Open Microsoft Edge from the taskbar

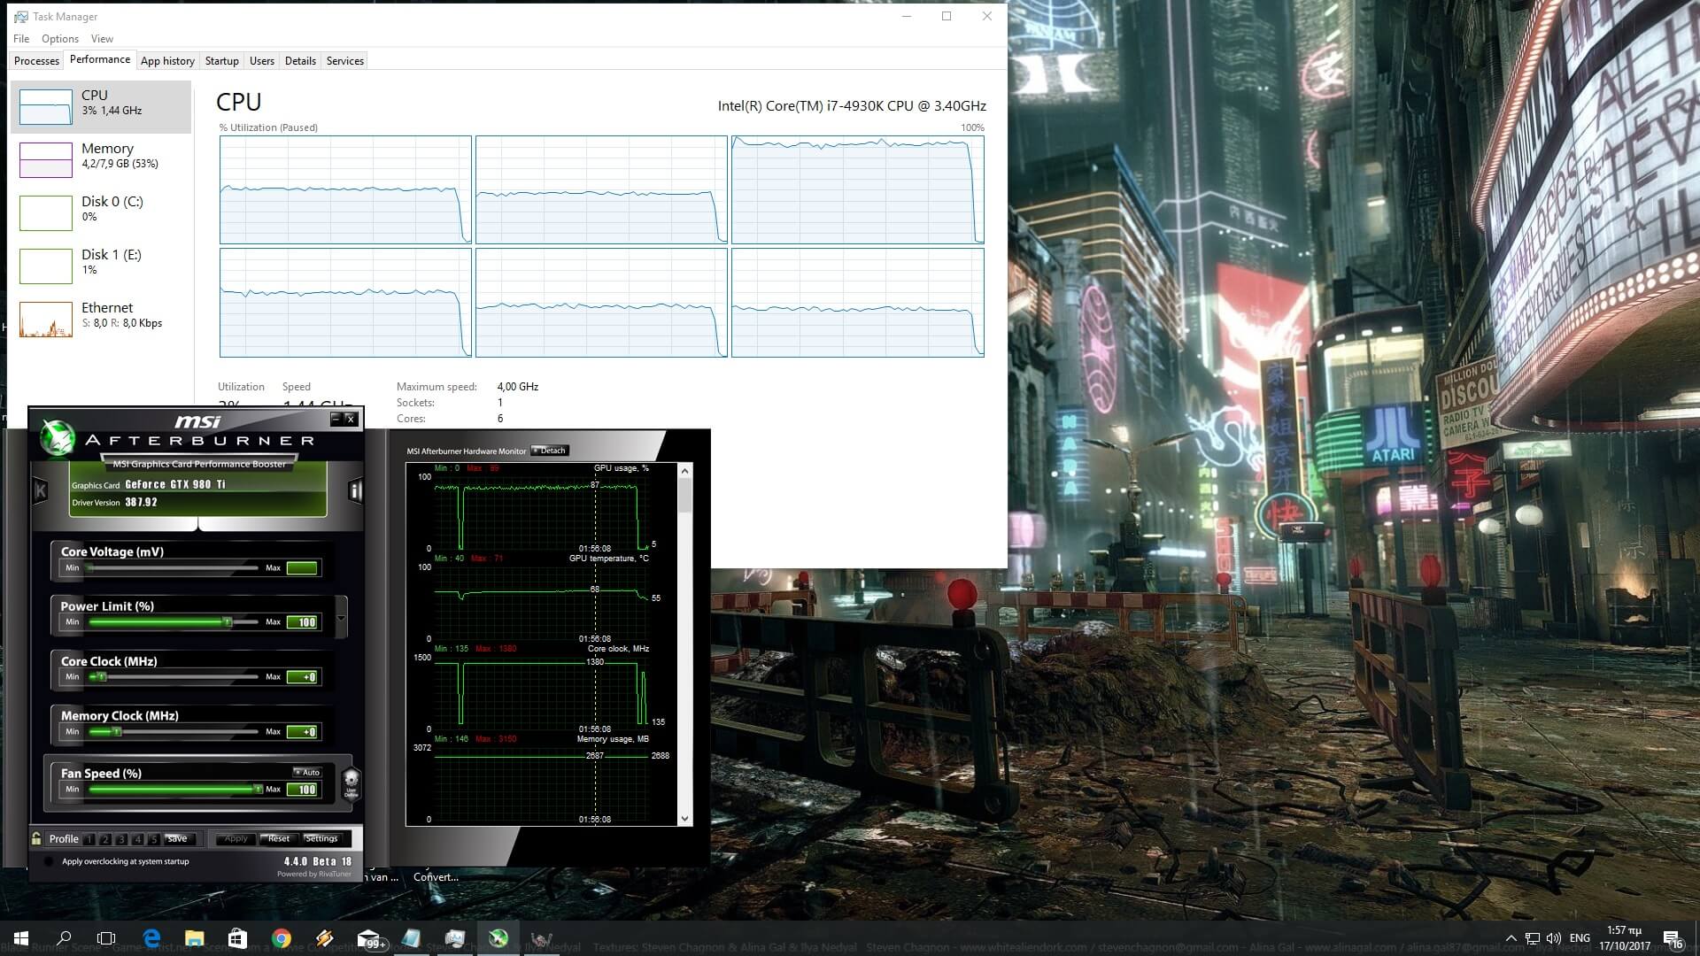click(x=151, y=938)
